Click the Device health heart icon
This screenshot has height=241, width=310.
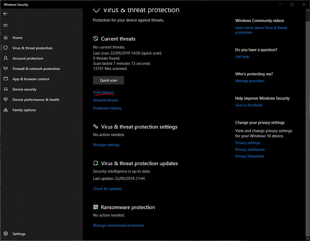coord(6,100)
